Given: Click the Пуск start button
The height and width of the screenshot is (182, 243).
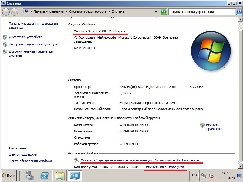Looking at the screenshot, I should point(9,176).
